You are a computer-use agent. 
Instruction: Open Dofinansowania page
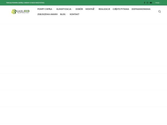click(x=141, y=9)
